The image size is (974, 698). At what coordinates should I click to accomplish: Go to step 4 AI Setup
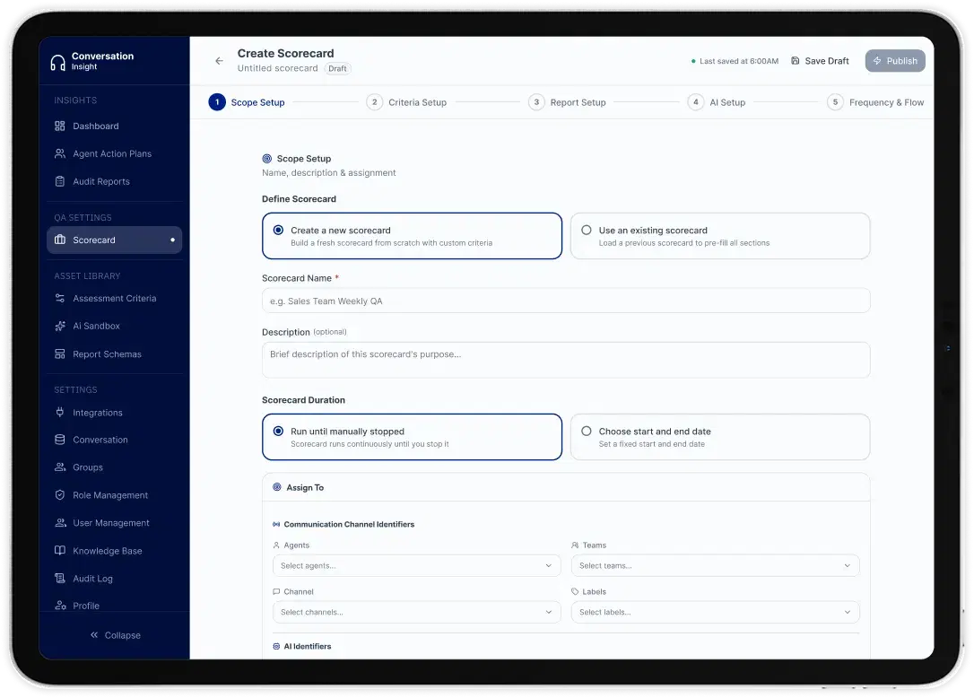tap(717, 102)
